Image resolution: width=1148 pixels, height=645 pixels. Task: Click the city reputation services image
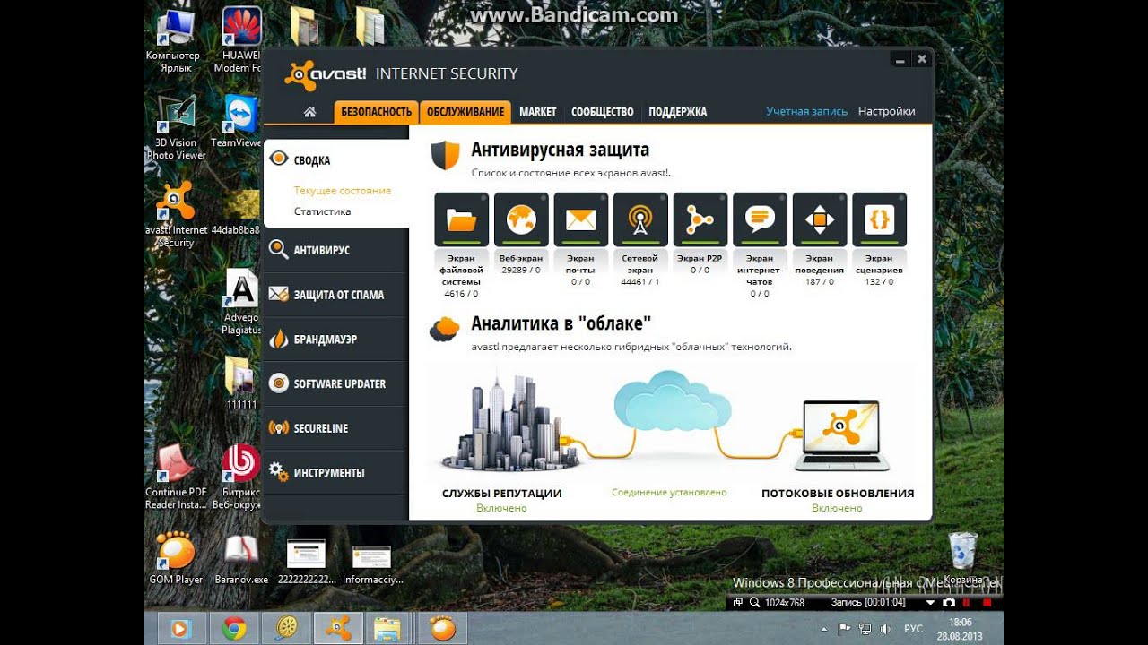tap(509, 422)
